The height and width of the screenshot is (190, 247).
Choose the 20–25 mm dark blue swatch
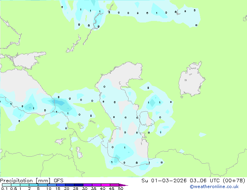70,185
